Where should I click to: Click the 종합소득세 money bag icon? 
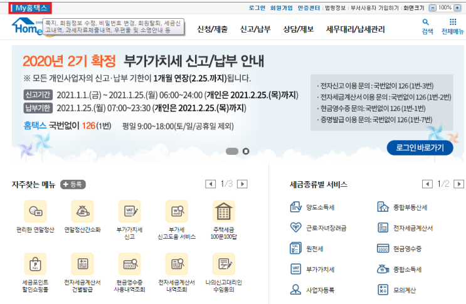tap(383, 269)
